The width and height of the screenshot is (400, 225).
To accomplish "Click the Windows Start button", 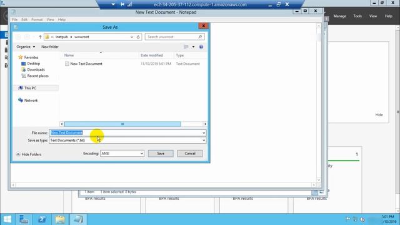I will tap(7, 219).
